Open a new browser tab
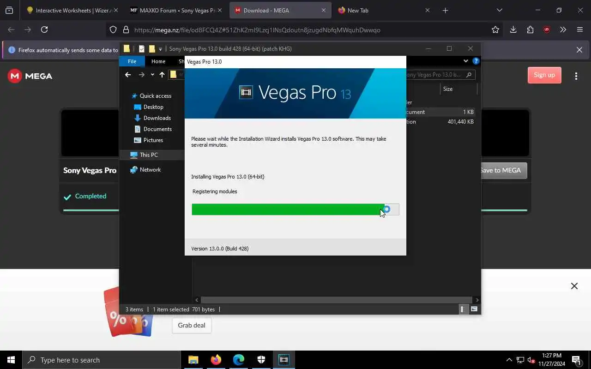 click(x=445, y=10)
